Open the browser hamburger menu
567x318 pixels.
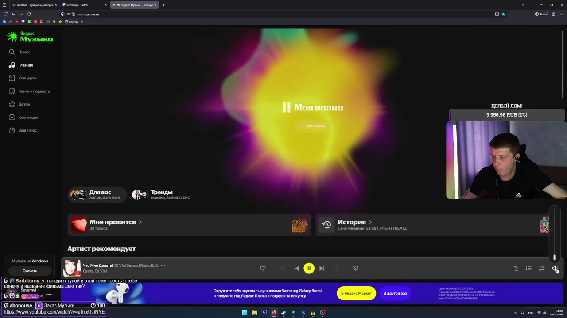click(x=562, y=14)
